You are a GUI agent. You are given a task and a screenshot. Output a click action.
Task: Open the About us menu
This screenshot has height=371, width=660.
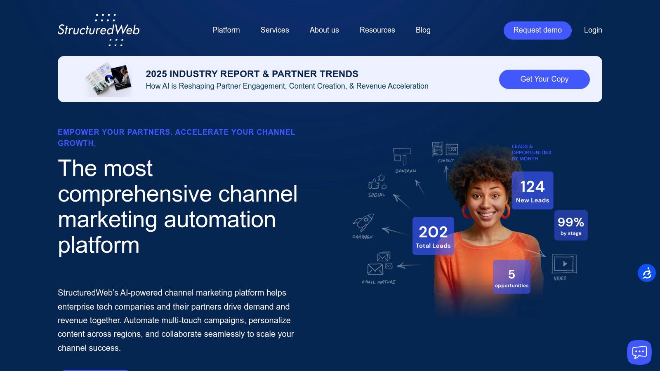[x=324, y=30]
